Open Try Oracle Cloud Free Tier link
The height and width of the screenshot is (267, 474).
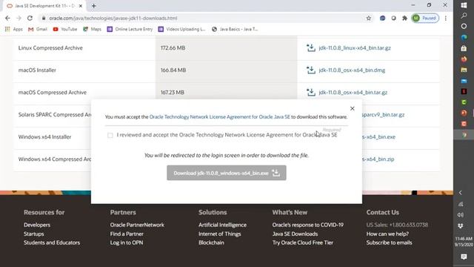click(x=303, y=243)
